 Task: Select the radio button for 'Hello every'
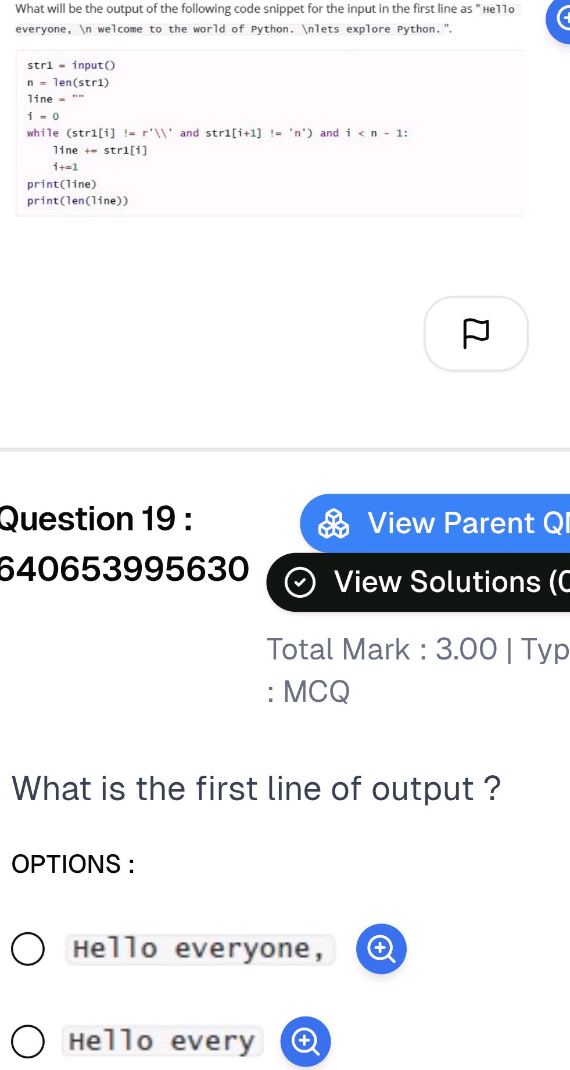pyautogui.click(x=27, y=1042)
